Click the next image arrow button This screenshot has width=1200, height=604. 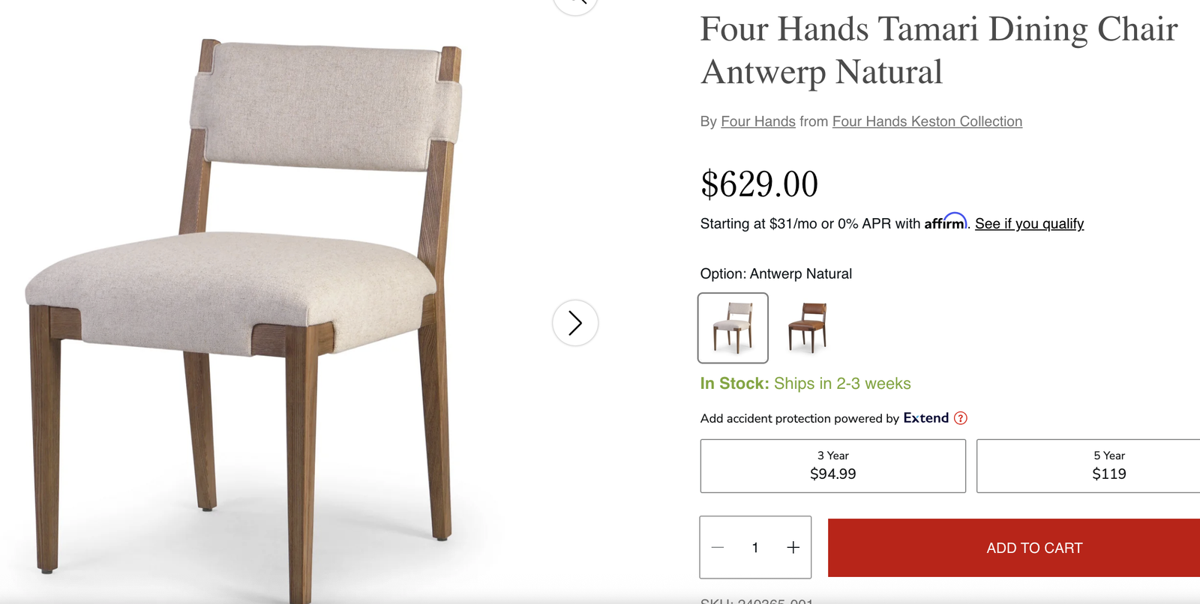coord(575,323)
